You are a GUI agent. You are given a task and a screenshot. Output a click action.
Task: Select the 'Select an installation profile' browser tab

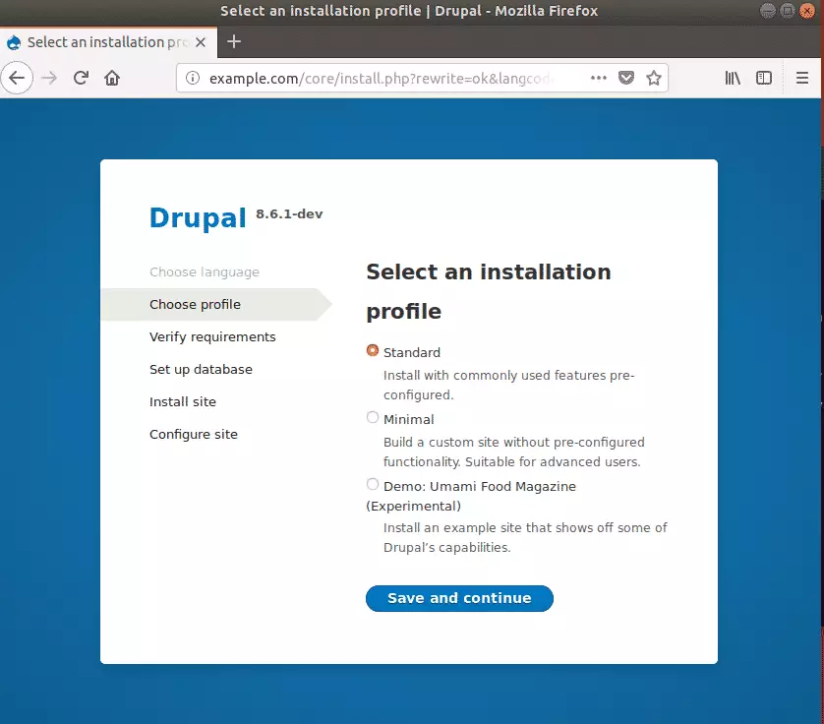click(x=108, y=42)
